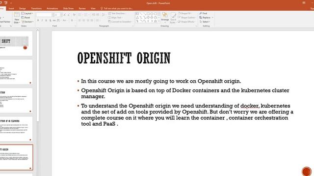Switch to the Insert tab
314x176 pixels.
coord(11,9)
